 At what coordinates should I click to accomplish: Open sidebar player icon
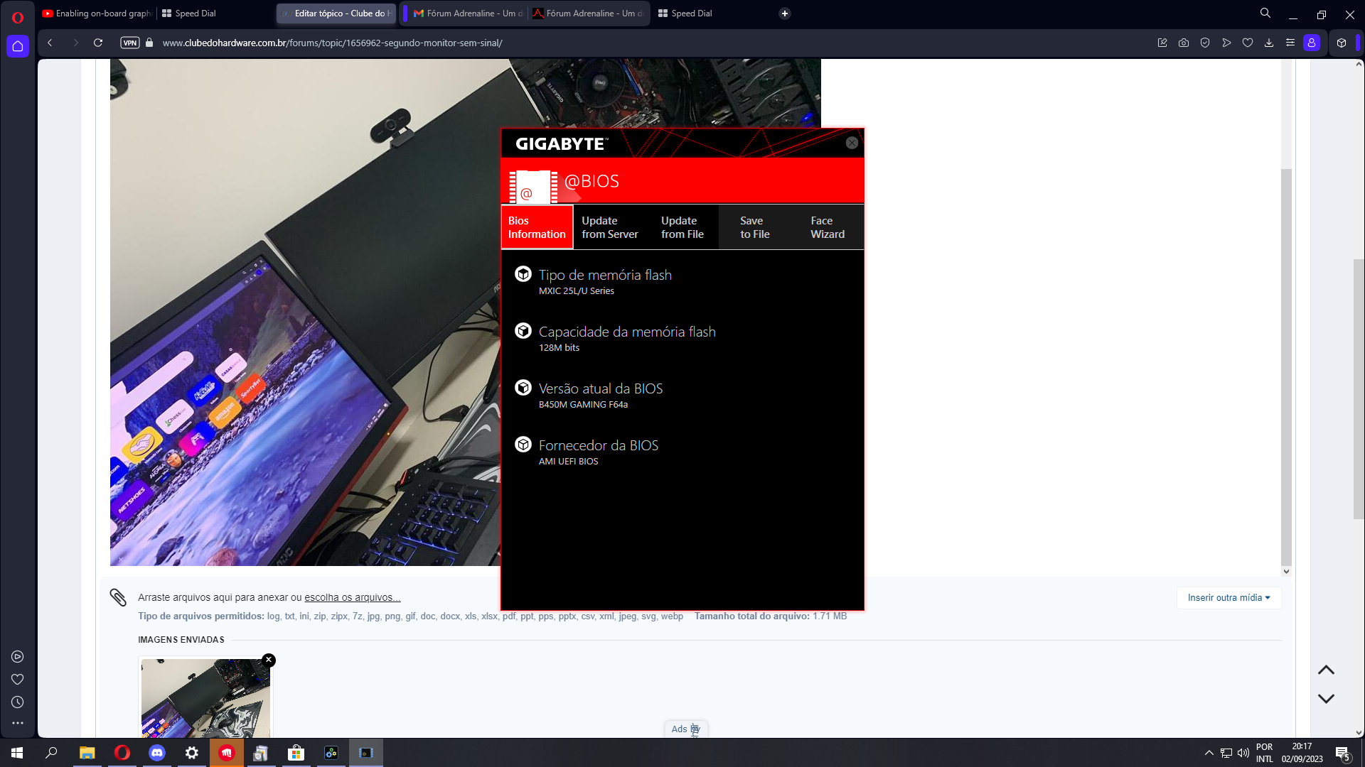[18, 657]
